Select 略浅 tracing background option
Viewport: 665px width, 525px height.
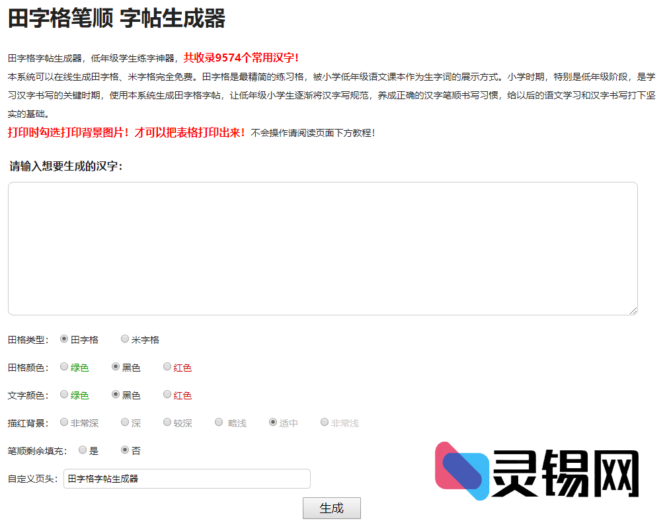[218, 422]
